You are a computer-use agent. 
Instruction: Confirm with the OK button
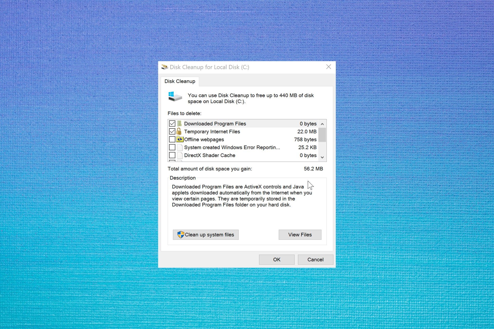277,260
